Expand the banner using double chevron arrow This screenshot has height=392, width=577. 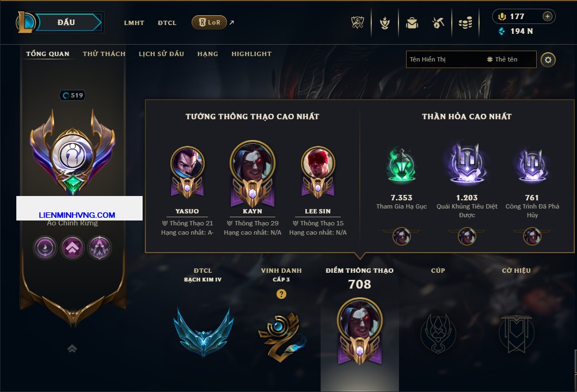pyautogui.click(x=72, y=348)
